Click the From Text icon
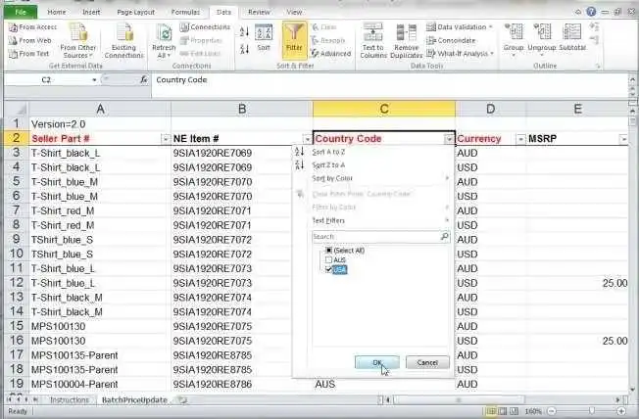 tap(13, 53)
